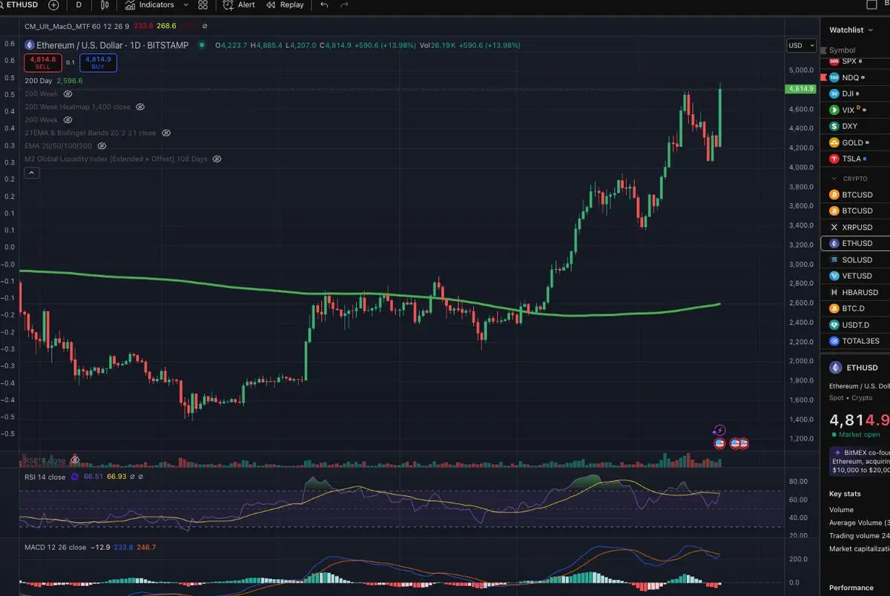Create a new Alert
This screenshot has width=890, height=596.
coord(239,4)
